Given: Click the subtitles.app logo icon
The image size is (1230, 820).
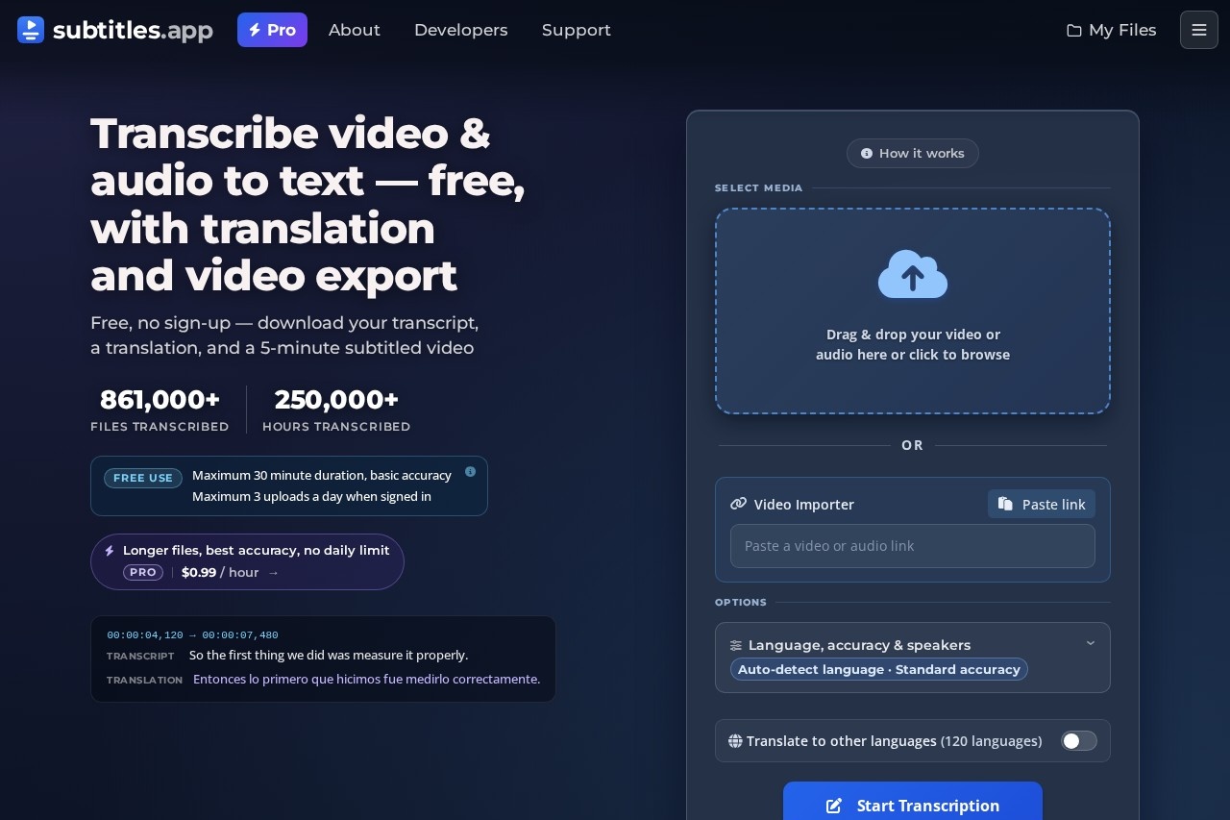Looking at the screenshot, I should click(31, 30).
